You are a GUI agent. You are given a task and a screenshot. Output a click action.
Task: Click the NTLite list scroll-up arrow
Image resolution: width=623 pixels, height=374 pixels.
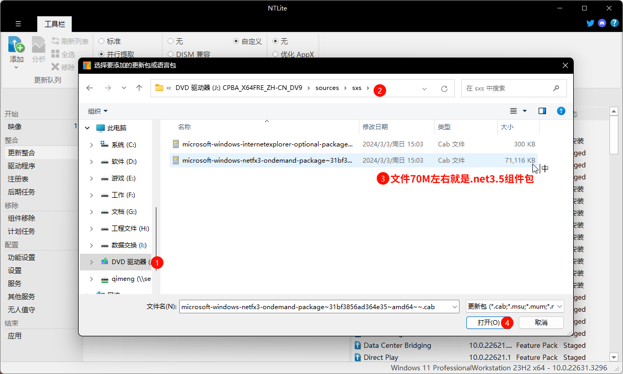(x=614, y=111)
